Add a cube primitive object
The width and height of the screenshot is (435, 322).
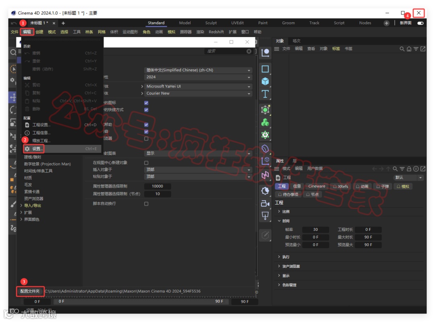pyautogui.click(x=265, y=82)
